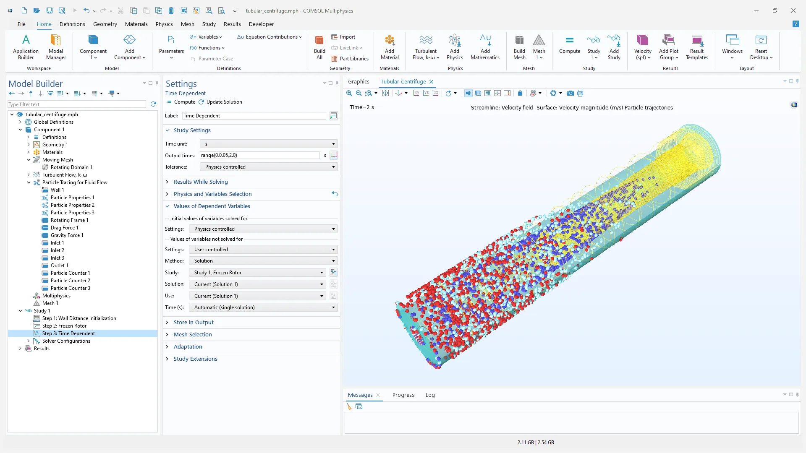Click the Output times input field
Viewport: 806px width, 453px height.
(x=259, y=155)
